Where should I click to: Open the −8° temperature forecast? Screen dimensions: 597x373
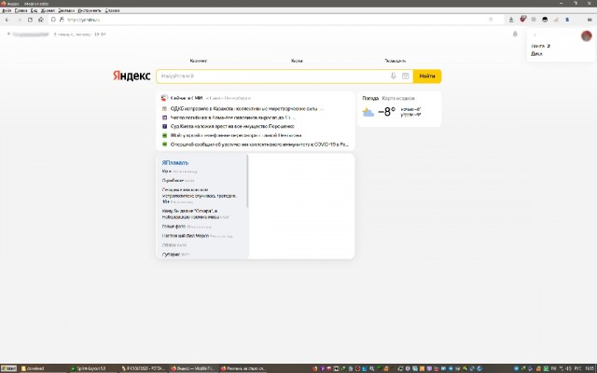[387, 112]
